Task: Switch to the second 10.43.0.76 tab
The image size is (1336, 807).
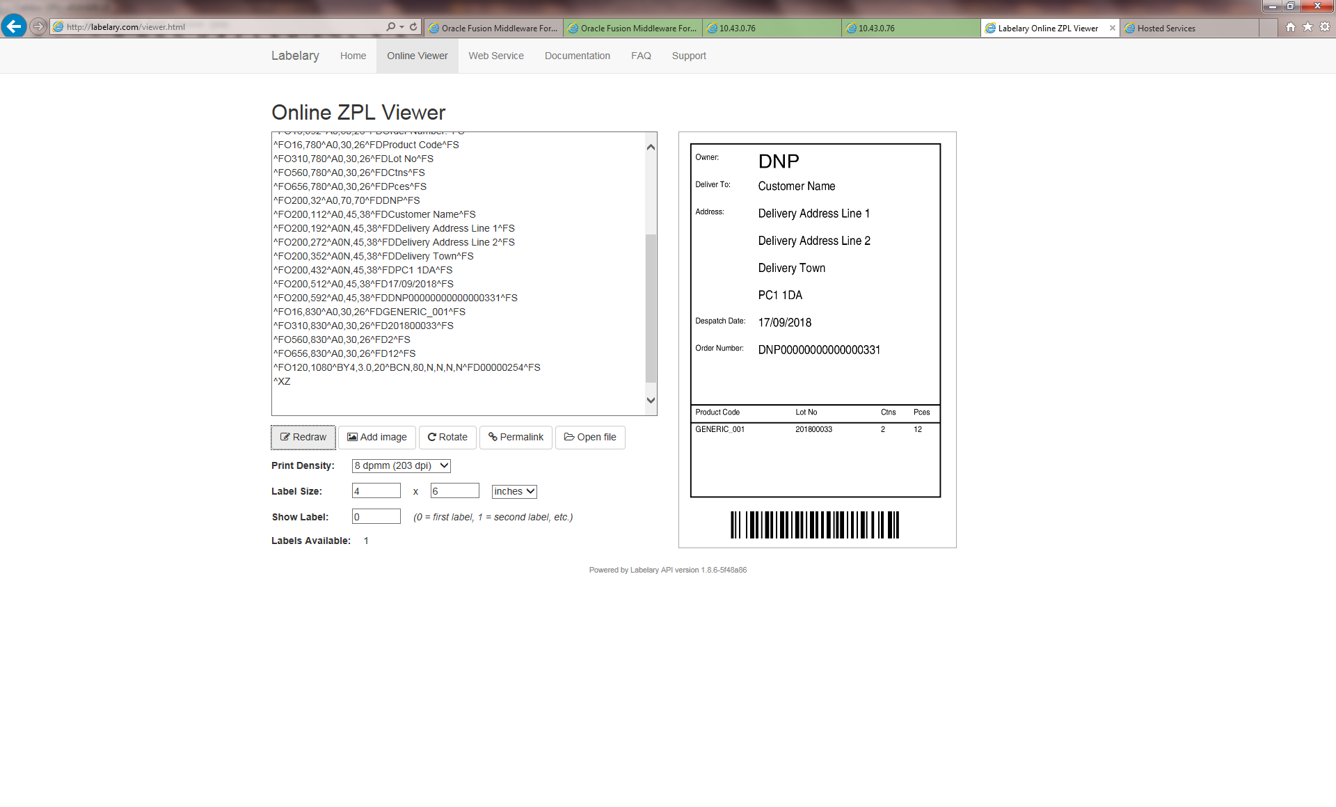Action: [x=911, y=28]
